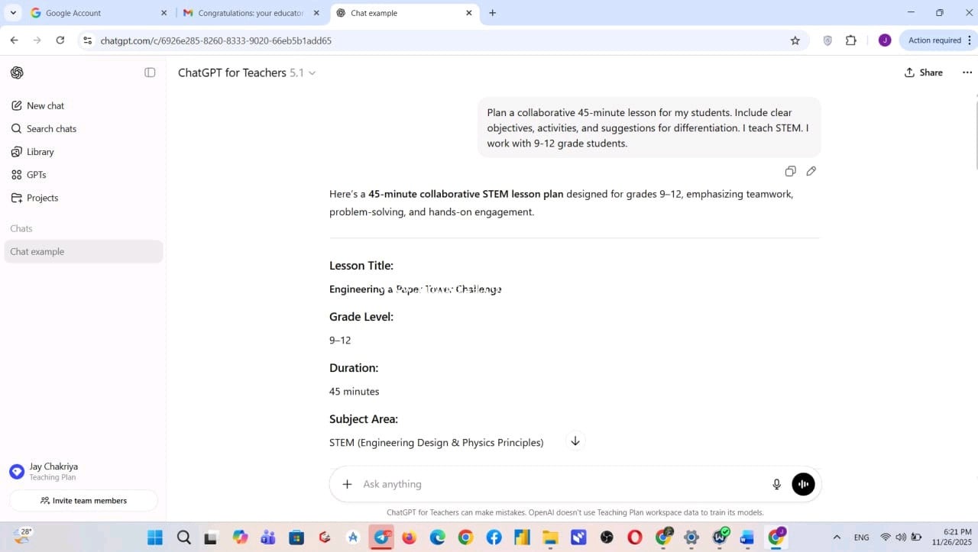
Task: Collapse the sidebar with toggle icon
Action: coord(150,73)
